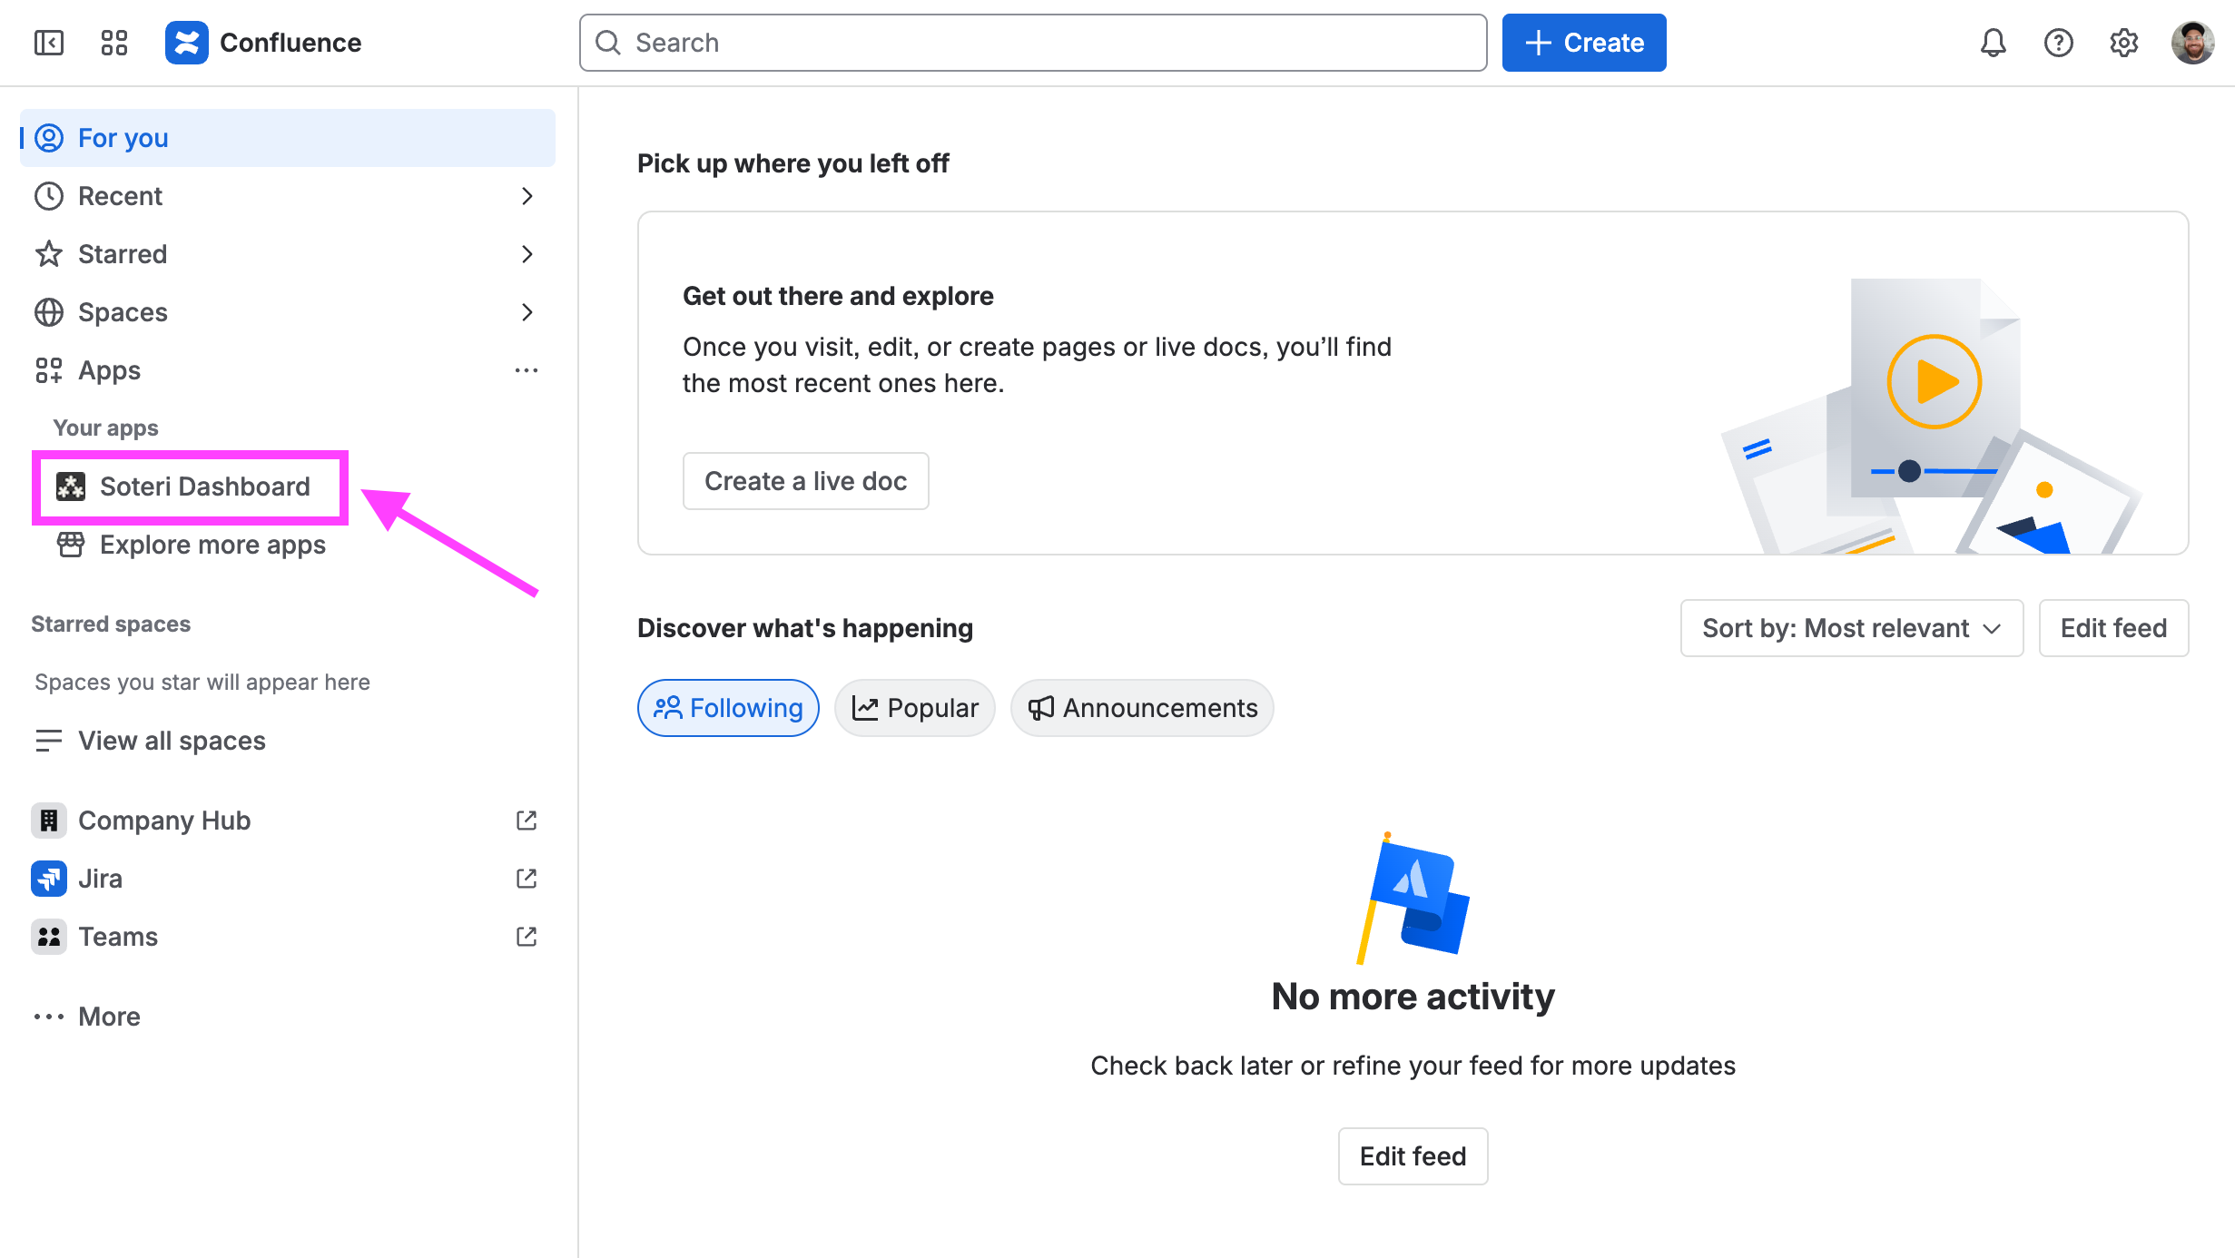Screen dimensions: 2235x1258
Task: Open Jira via its external link icon
Action: click(527, 879)
